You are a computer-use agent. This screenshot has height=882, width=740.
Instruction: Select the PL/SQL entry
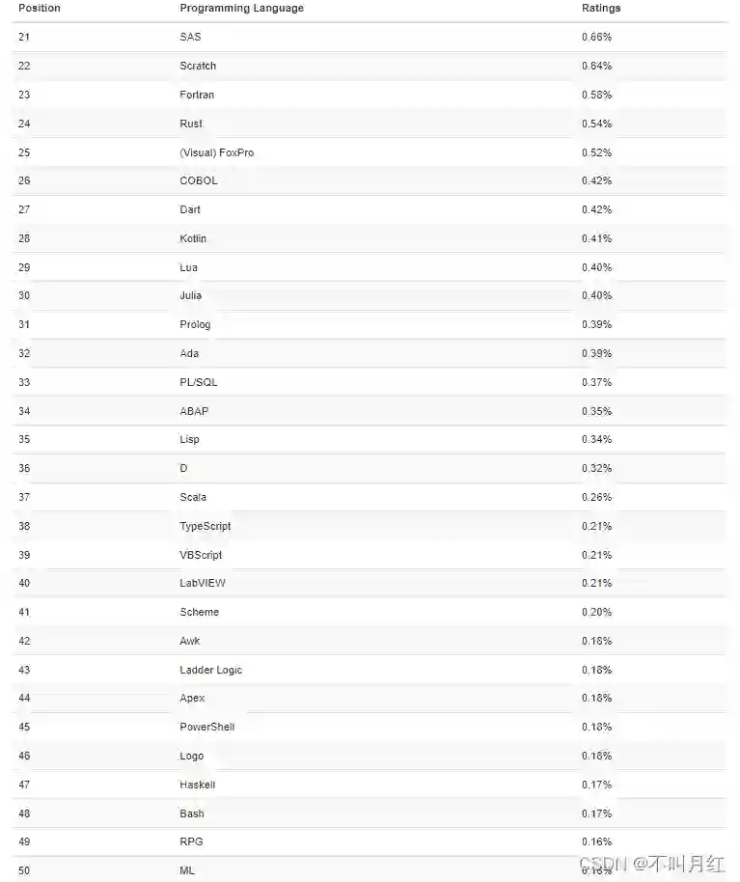pyautogui.click(x=199, y=383)
